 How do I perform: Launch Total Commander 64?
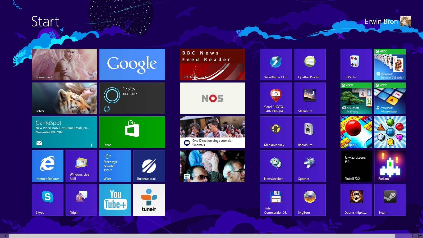click(x=276, y=200)
